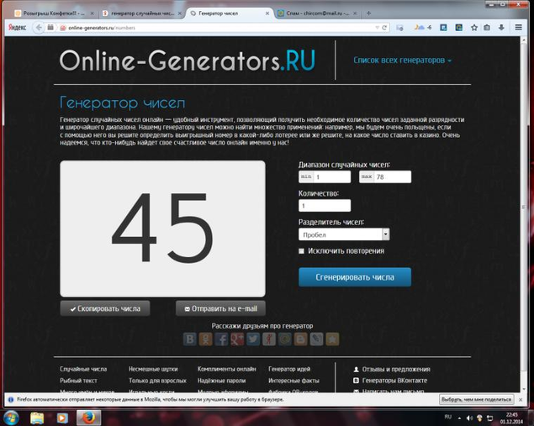Reload the page with the refresh icon
Image resolution: width=534 pixels, height=426 pixels.
click(x=384, y=28)
